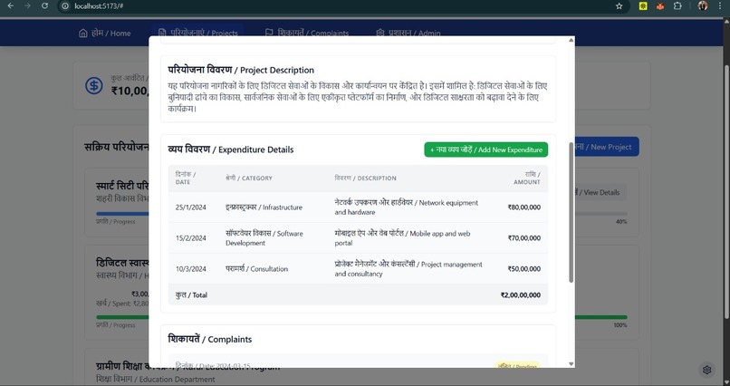Click the modal scrollbar down arrow
This screenshot has height=386, width=730.
[x=571, y=364]
